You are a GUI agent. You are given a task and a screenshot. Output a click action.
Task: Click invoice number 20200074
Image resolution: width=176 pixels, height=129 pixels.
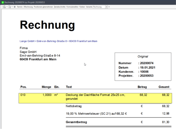tap(147, 63)
